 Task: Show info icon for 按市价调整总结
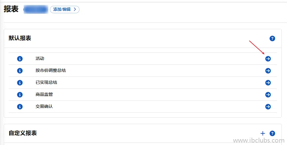[20, 71]
